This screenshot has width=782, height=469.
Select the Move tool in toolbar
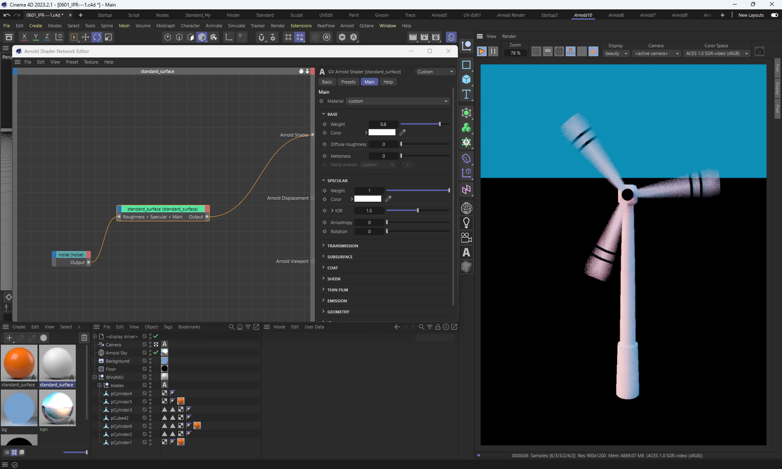click(85, 37)
